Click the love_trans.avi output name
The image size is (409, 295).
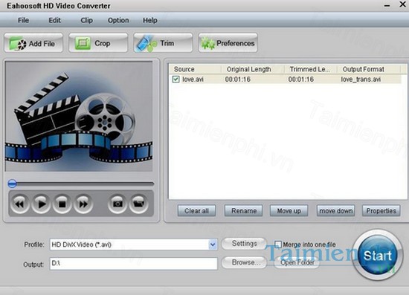(361, 80)
